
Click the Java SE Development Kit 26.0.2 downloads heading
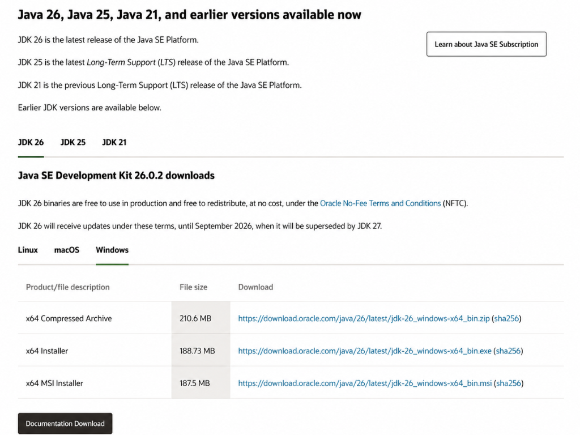click(116, 176)
